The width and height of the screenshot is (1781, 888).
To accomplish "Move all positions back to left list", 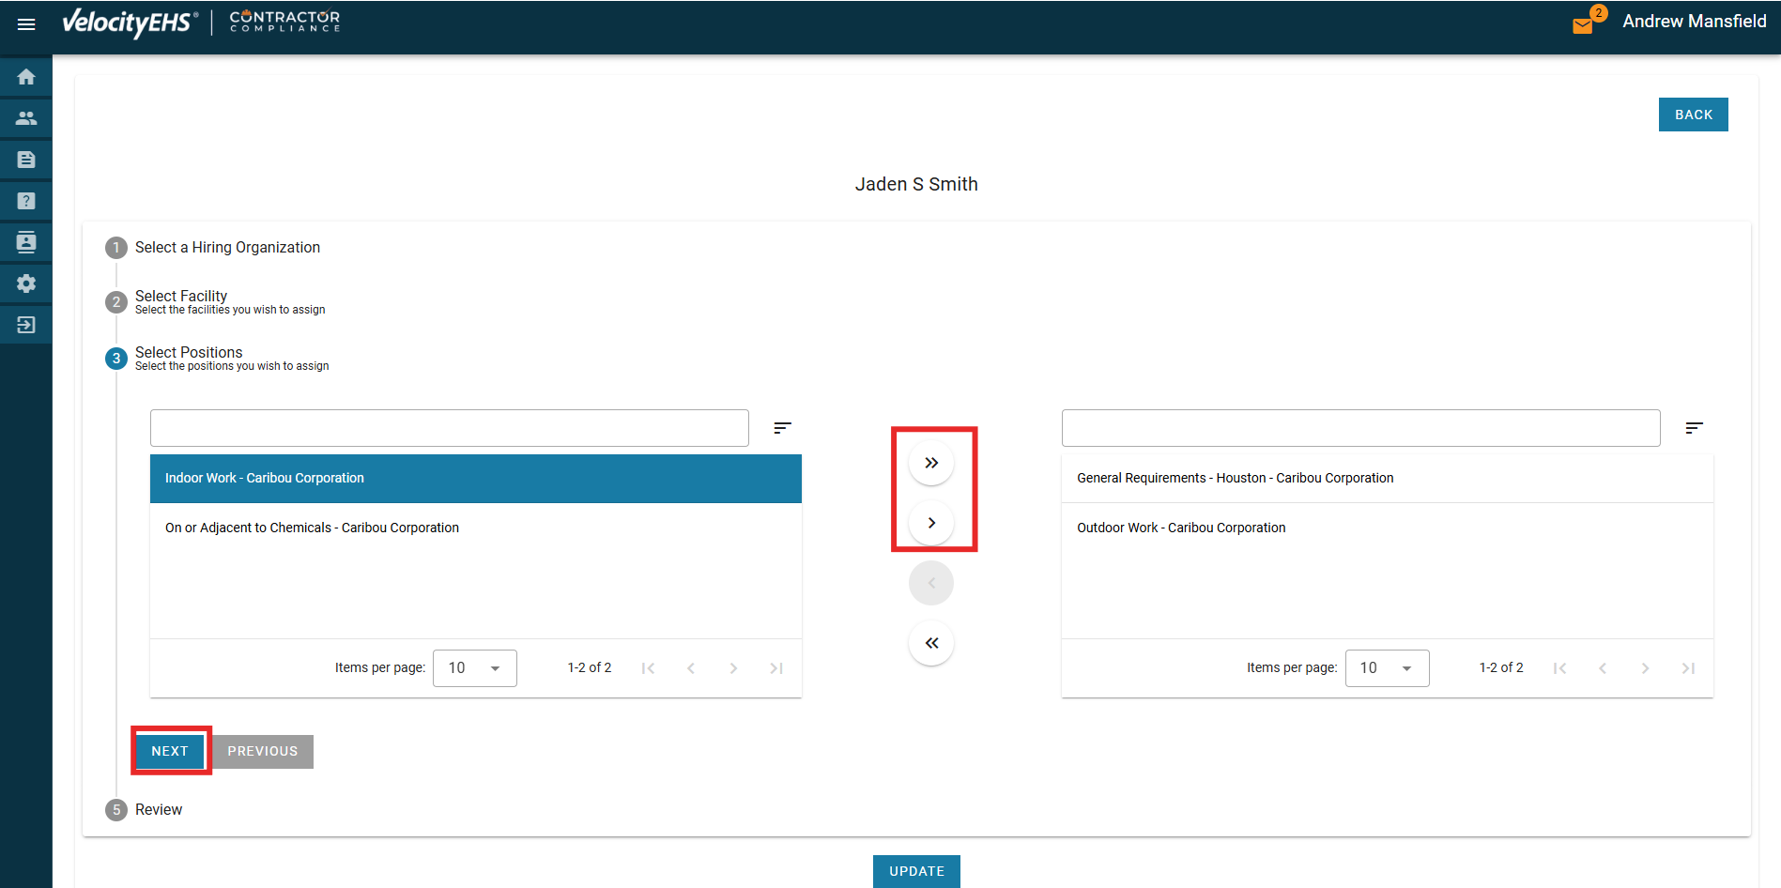I will pos(930,643).
